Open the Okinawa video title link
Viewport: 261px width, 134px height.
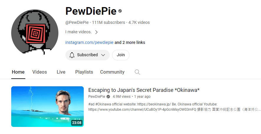coord(144,90)
